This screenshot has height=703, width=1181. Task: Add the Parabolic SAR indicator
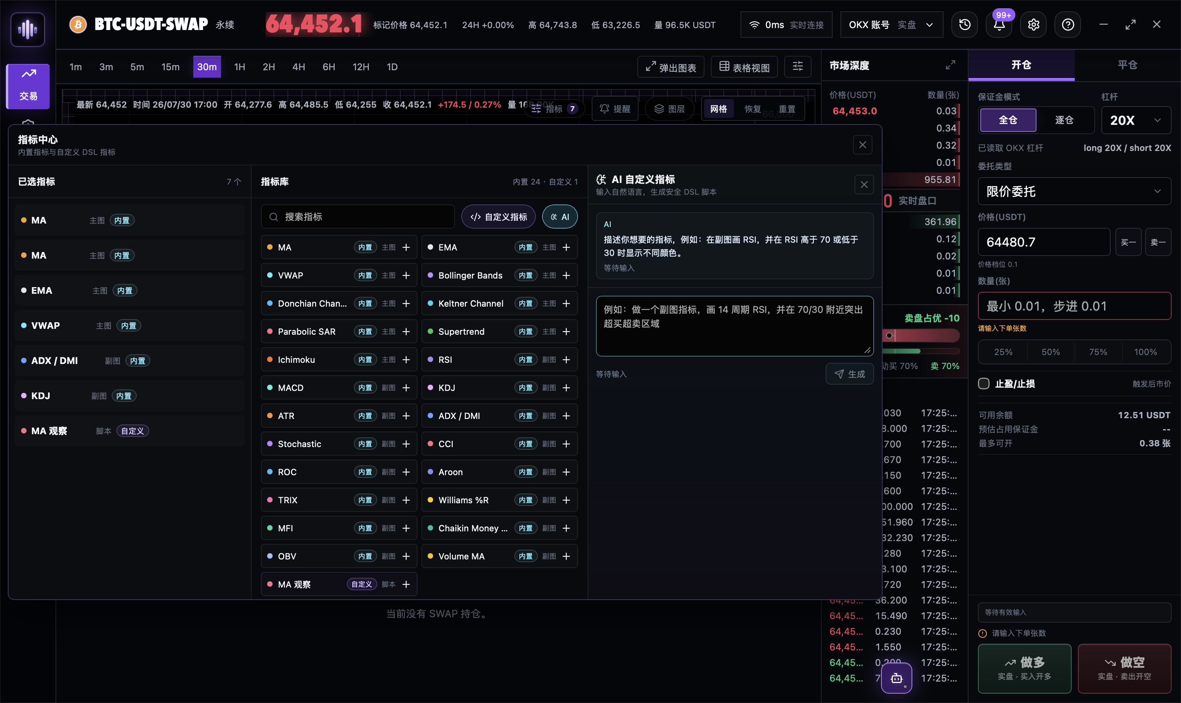(406, 332)
